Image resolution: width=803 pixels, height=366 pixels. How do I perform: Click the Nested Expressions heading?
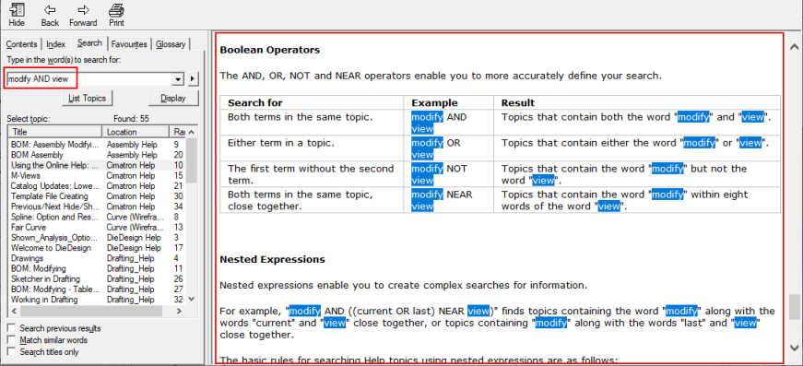[x=273, y=259]
